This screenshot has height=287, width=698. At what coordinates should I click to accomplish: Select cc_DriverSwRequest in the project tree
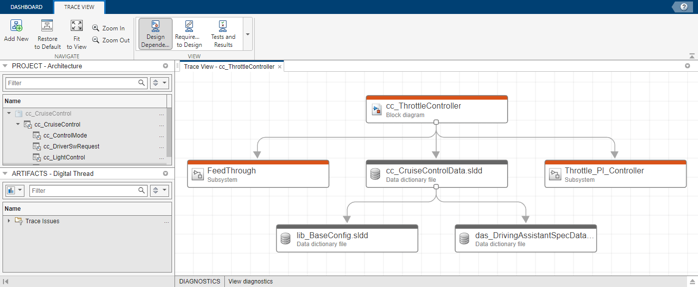click(71, 146)
